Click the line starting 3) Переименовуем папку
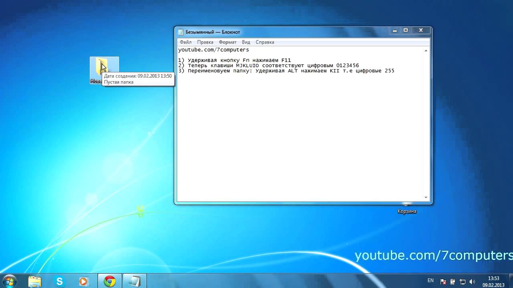Image resolution: width=513 pixels, height=288 pixels. point(286,71)
